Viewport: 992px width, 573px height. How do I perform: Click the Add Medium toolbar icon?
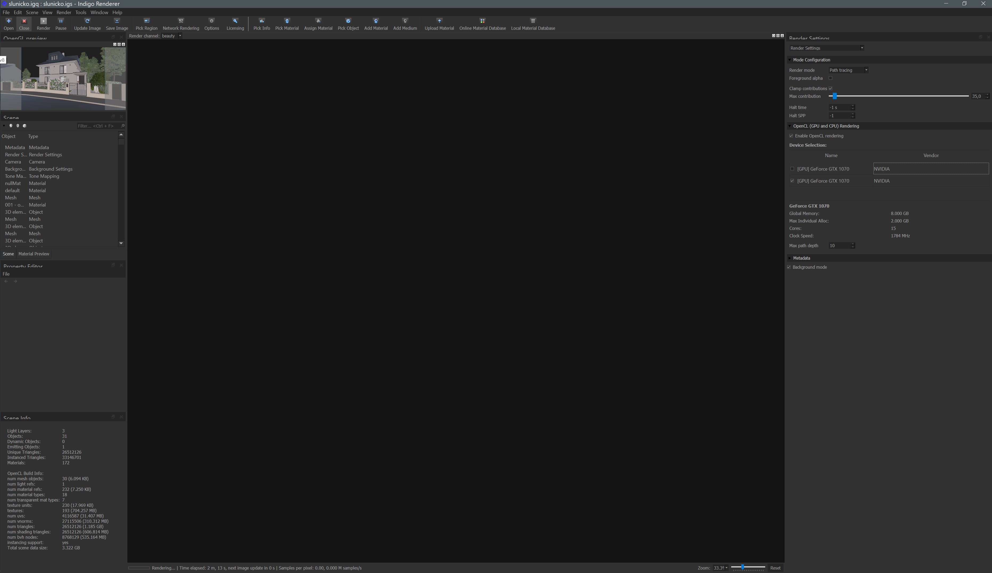point(405,24)
